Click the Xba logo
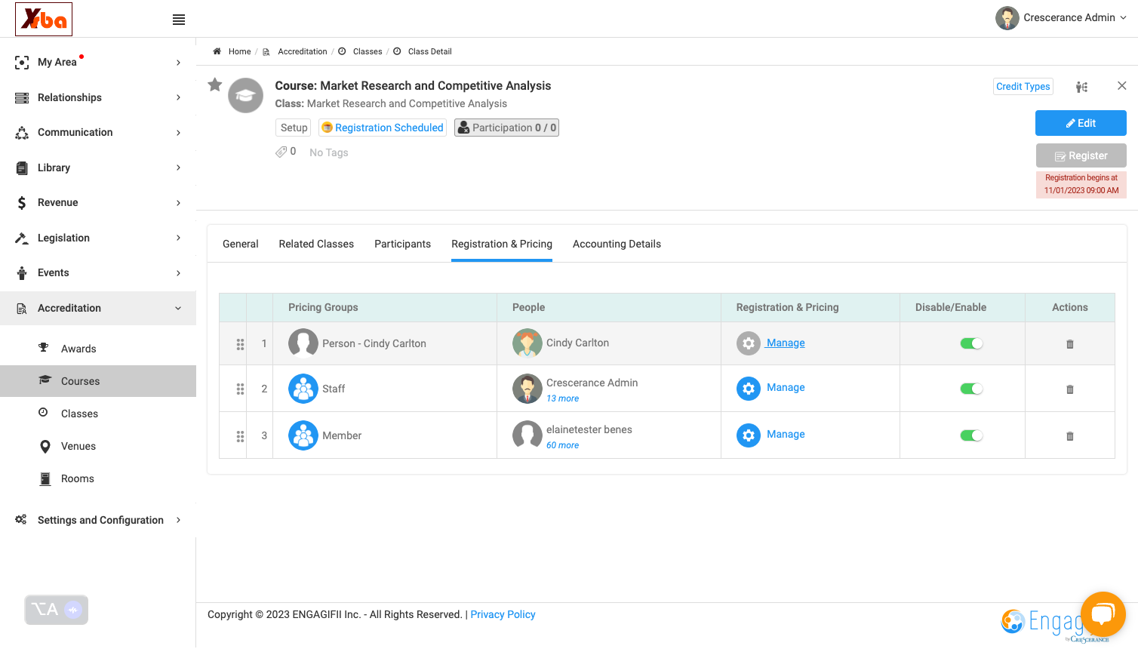 [44, 19]
